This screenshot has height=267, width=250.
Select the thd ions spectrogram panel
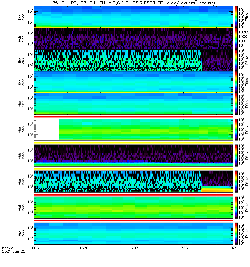[x=134, y=207]
